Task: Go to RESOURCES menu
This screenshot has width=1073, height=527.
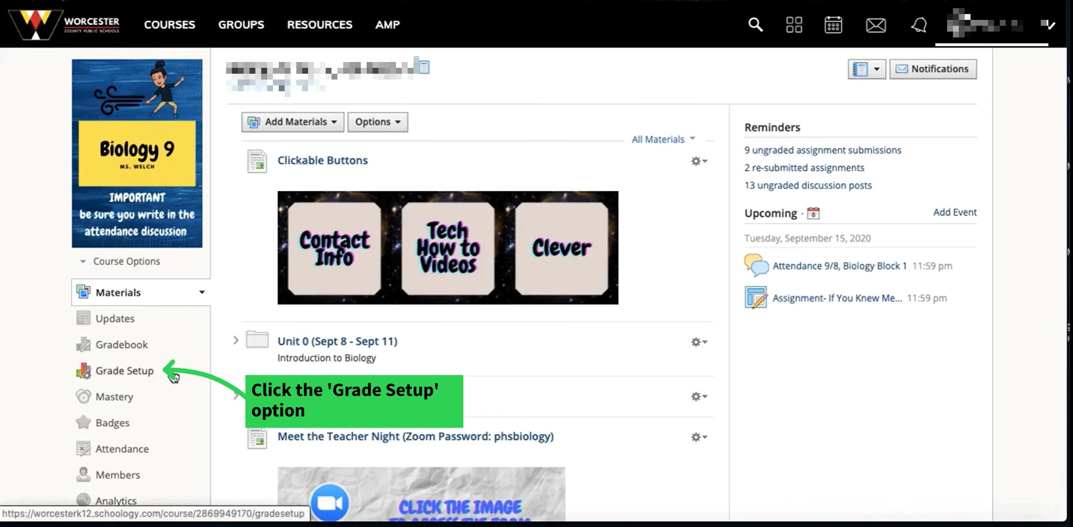Action: coord(320,25)
